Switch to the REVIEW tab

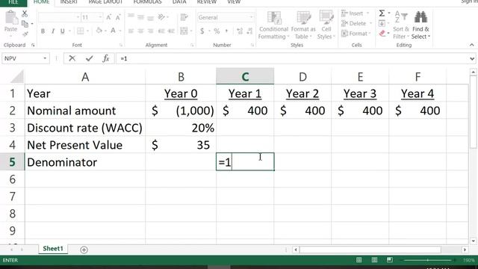pyautogui.click(x=206, y=2)
